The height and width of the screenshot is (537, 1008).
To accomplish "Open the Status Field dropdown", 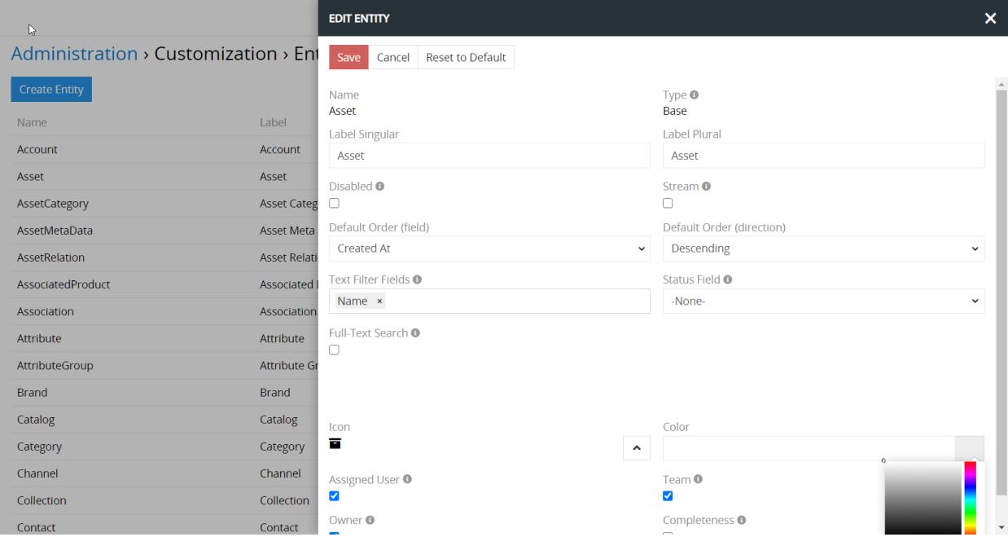I will (823, 302).
